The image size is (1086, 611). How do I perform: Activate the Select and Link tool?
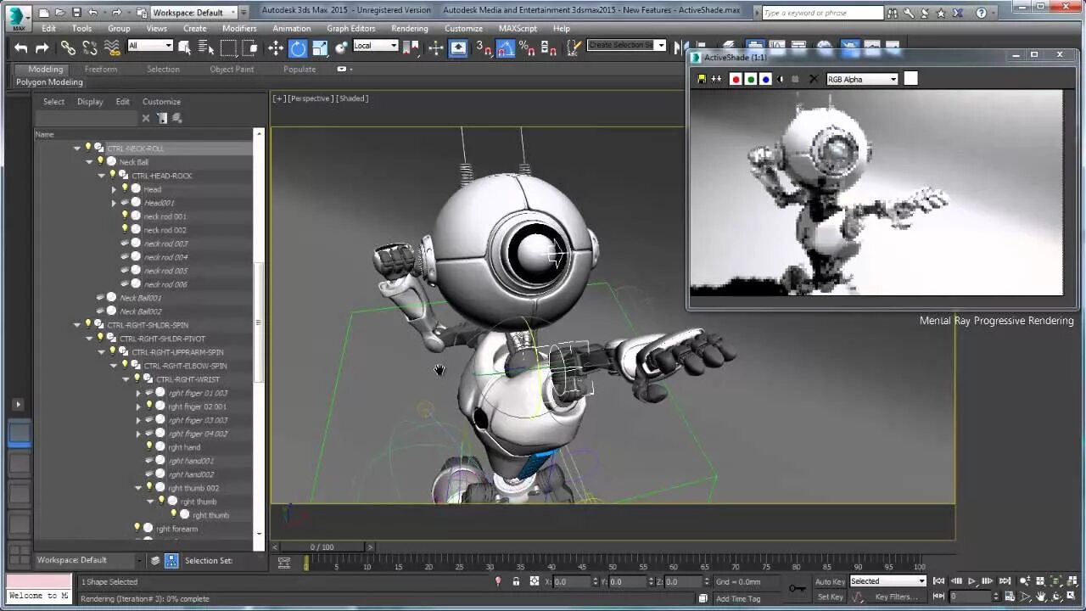68,48
